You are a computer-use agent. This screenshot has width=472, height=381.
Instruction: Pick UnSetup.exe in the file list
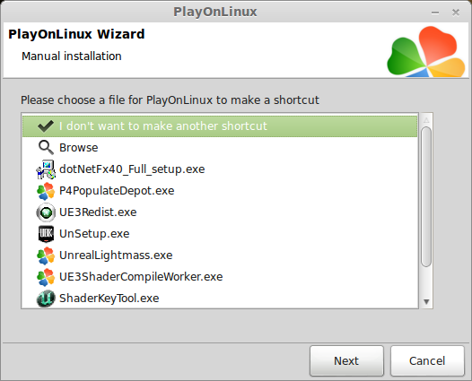pos(220,234)
